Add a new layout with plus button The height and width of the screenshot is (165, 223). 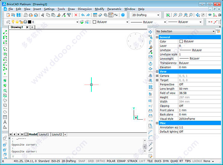click(x=65, y=134)
